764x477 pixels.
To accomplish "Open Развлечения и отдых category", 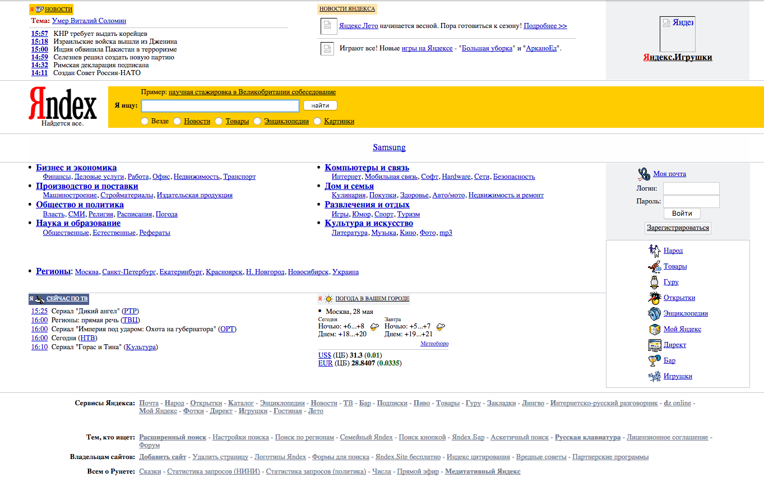I will click(x=367, y=205).
